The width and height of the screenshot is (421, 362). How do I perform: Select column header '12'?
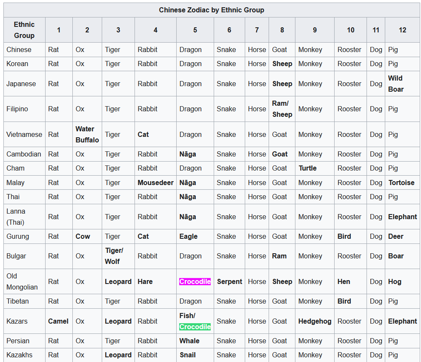point(402,30)
